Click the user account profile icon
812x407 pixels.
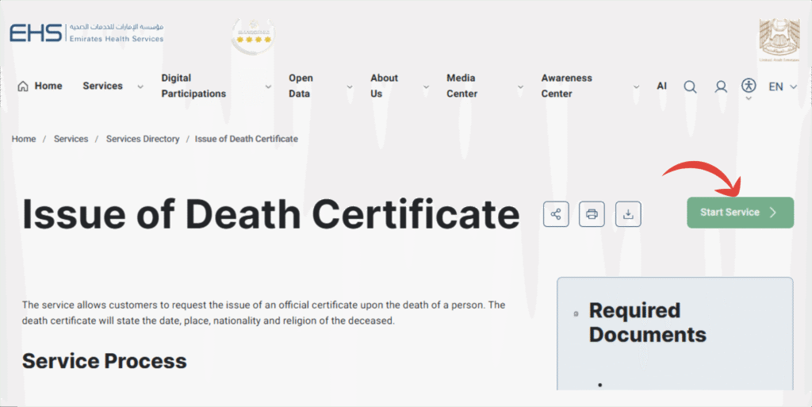click(721, 86)
